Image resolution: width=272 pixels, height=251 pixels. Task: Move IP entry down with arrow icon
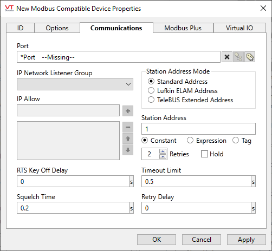click(x=128, y=150)
